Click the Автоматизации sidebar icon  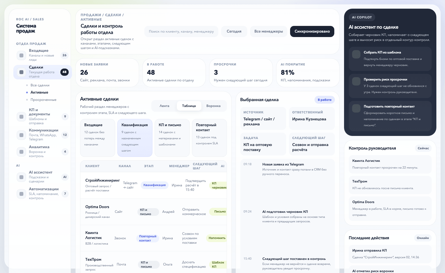click(x=21, y=194)
